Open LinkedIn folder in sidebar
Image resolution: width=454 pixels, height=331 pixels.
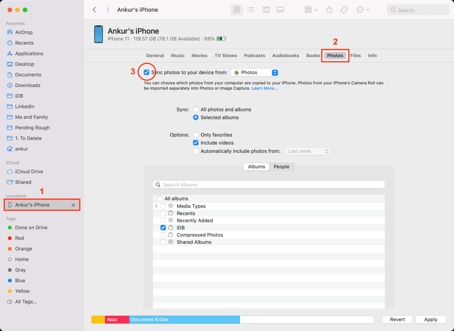[x=24, y=106]
